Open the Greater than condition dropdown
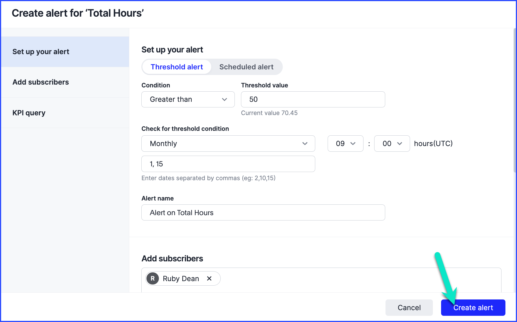Screen dimensions: 517x322 pyautogui.click(x=188, y=100)
